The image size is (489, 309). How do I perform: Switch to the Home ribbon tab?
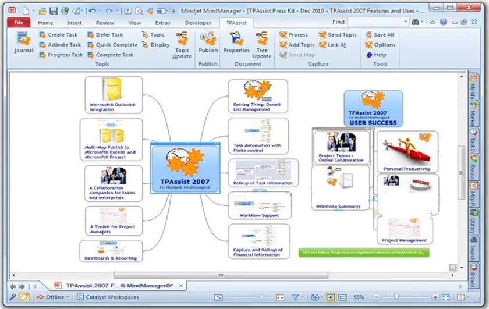[45, 23]
